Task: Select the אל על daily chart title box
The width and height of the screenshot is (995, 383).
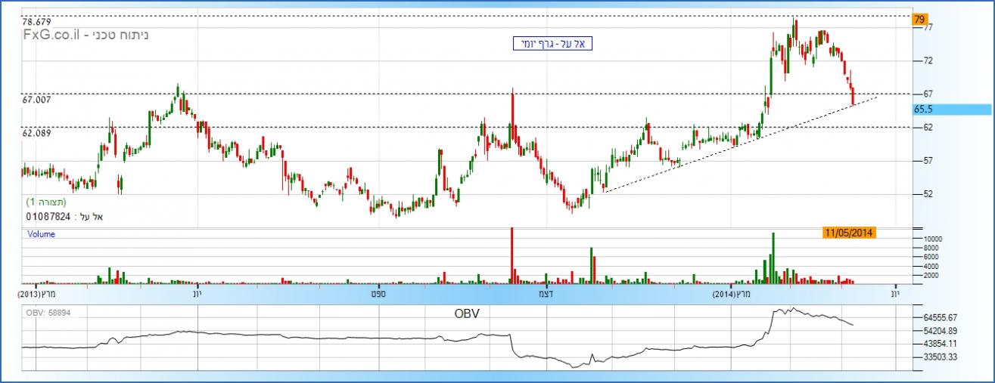Action: [x=552, y=44]
